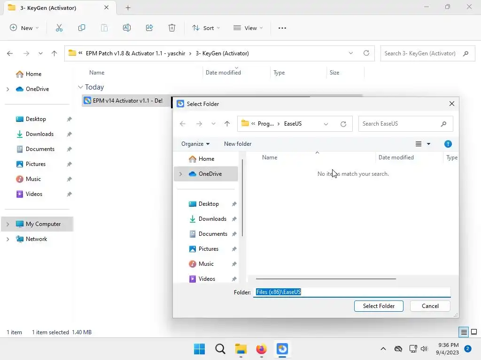
Task: Click the Cut scissors icon in Explorer toolbar
Action: [59, 28]
